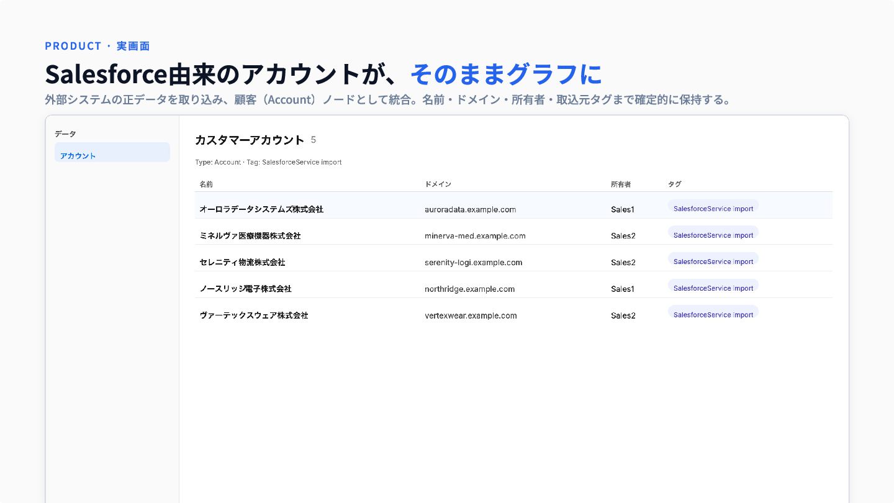This screenshot has height=503, width=894.
Task: Click the SalesforceService import tag for セレニティ物流
Action: pos(713,260)
